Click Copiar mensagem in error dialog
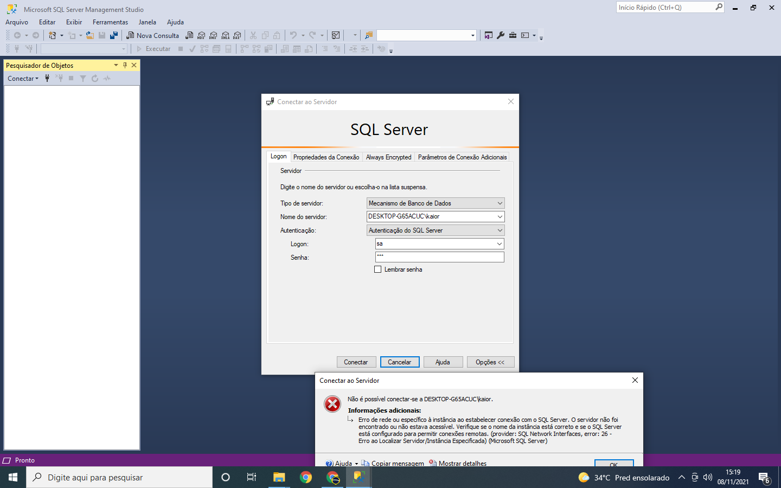The height and width of the screenshot is (488, 781). [x=393, y=464]
